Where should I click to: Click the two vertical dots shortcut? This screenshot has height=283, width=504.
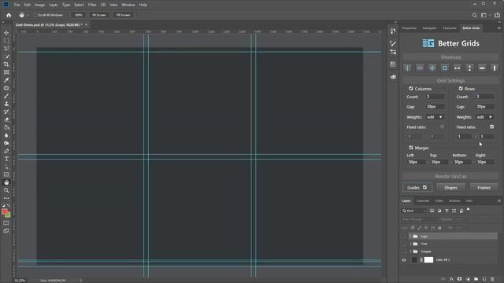coord(469,68)
